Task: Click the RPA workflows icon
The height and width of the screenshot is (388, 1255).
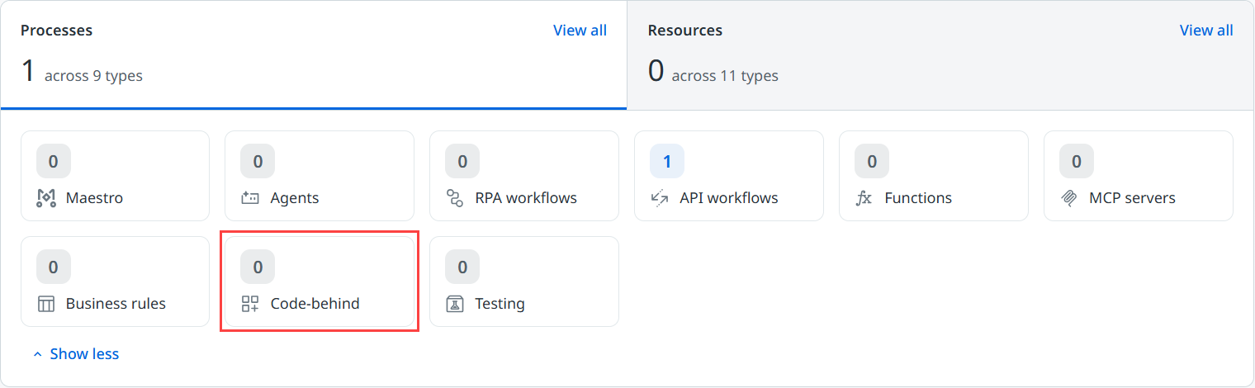Action: (455, 198)
